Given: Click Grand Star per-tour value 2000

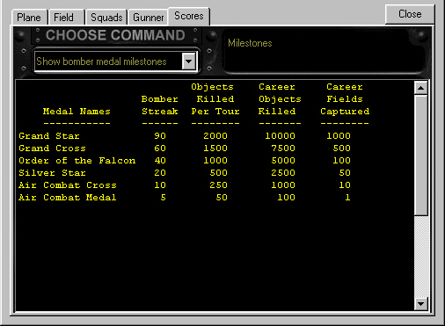Looking at the screenshot, I should (215, 136).
